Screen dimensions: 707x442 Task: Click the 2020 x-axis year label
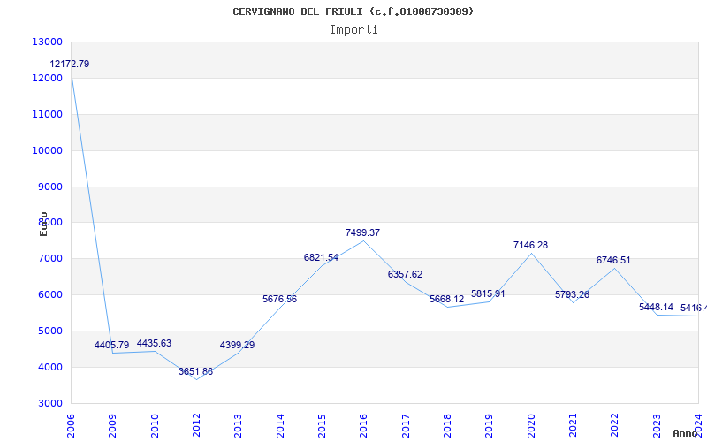pos(531,426)
